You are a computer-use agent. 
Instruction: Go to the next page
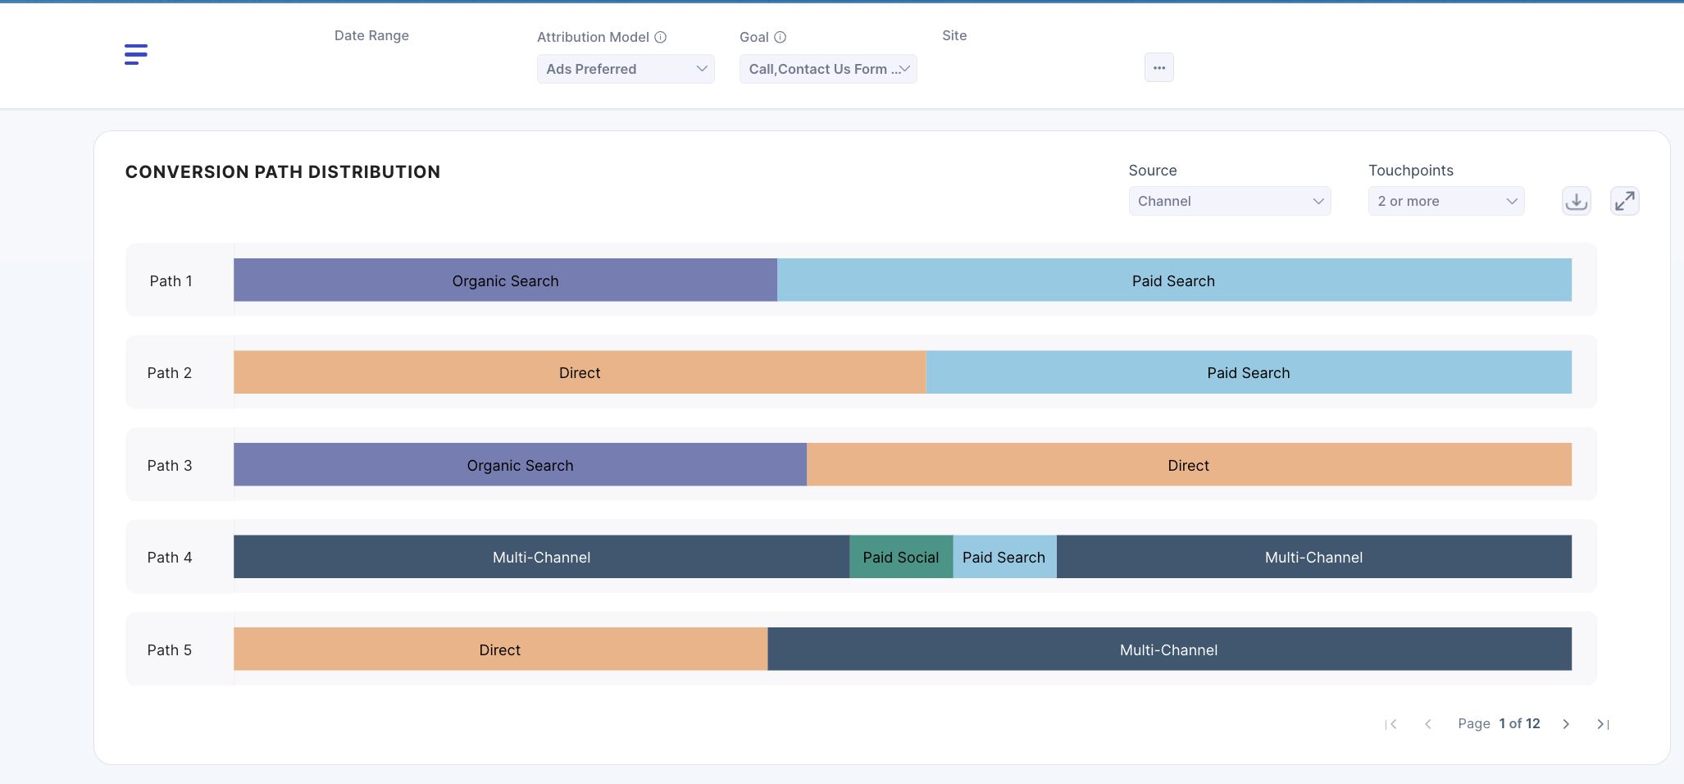(1566, 724)
